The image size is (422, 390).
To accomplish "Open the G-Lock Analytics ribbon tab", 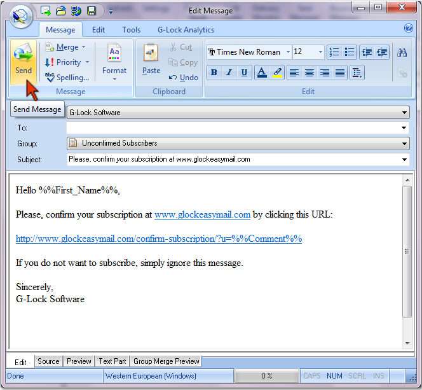I will coord(186,30).
